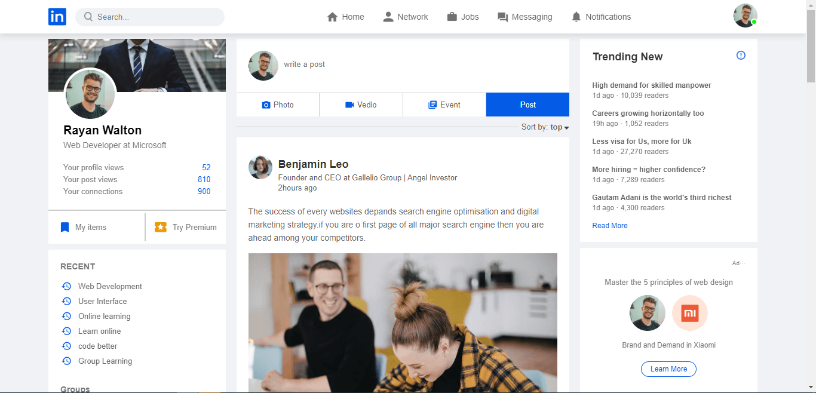
Task: Open Rayan Walton's profile avatar
Action: pyautogui.click(x=90, y=94)
